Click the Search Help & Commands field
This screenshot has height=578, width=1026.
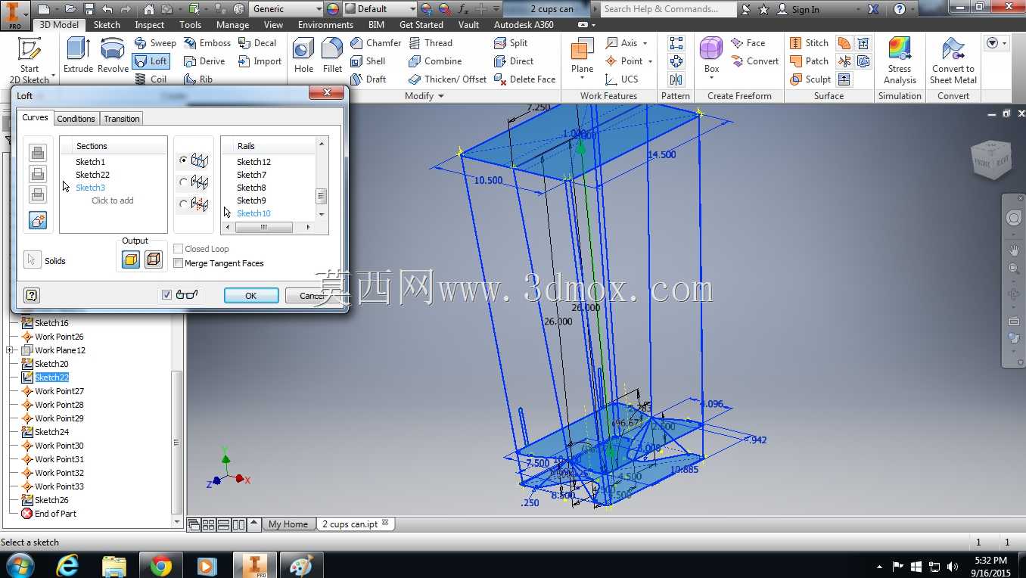[x=669, y=9]
